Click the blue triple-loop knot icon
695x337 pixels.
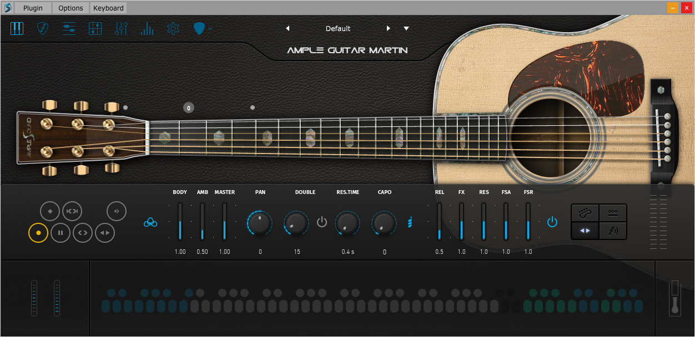150,222
